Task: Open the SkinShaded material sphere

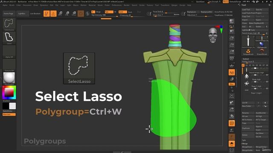Action: click(x=9, y=78)
